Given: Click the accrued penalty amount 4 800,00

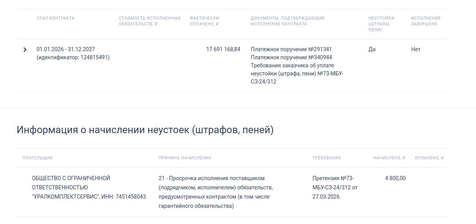Looking at the screenshot, I should (x=395, y=178).
